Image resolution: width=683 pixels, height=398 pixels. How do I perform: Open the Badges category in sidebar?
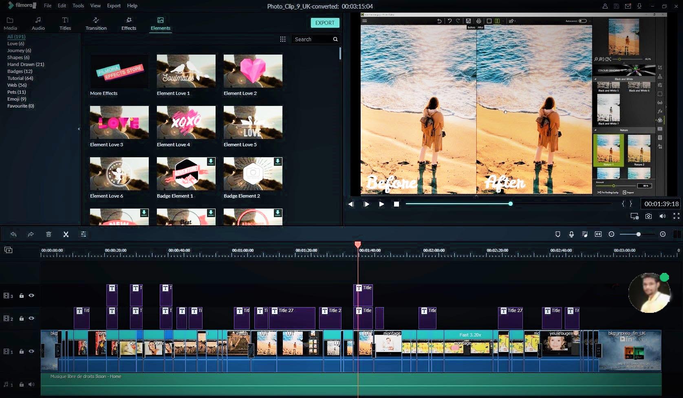tap(19, 71)
